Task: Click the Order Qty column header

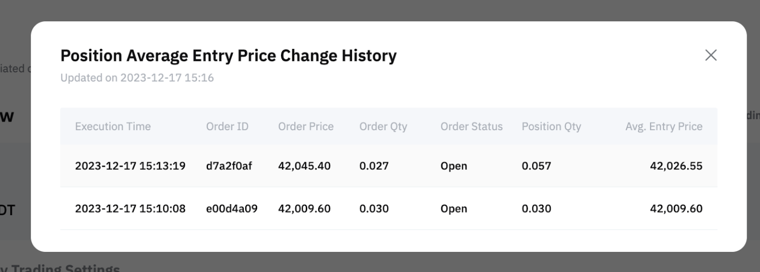Action: [383, 126]
